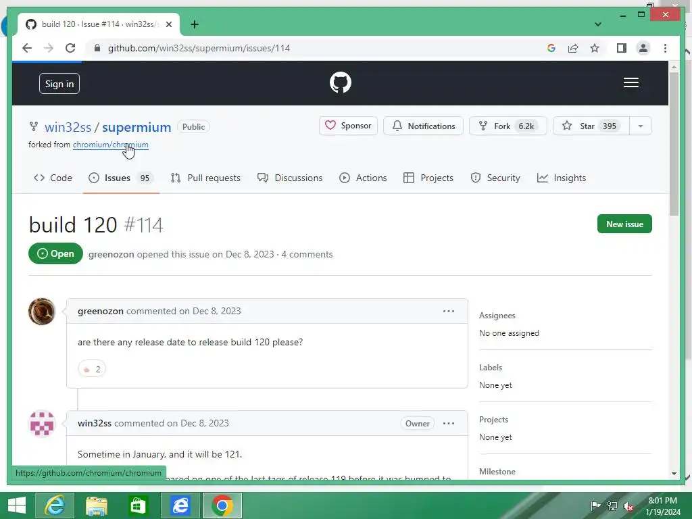Image resolution: width=692 pixels, height=519 pixels.
Task: Click the Owner badge on win32ss's comment
Action: (x=417, y=423)
